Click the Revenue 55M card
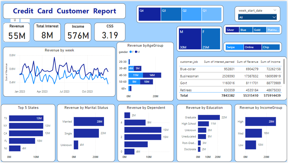This screenshot has width=288, height=163. pyautogui.click(x=17, y=32)
